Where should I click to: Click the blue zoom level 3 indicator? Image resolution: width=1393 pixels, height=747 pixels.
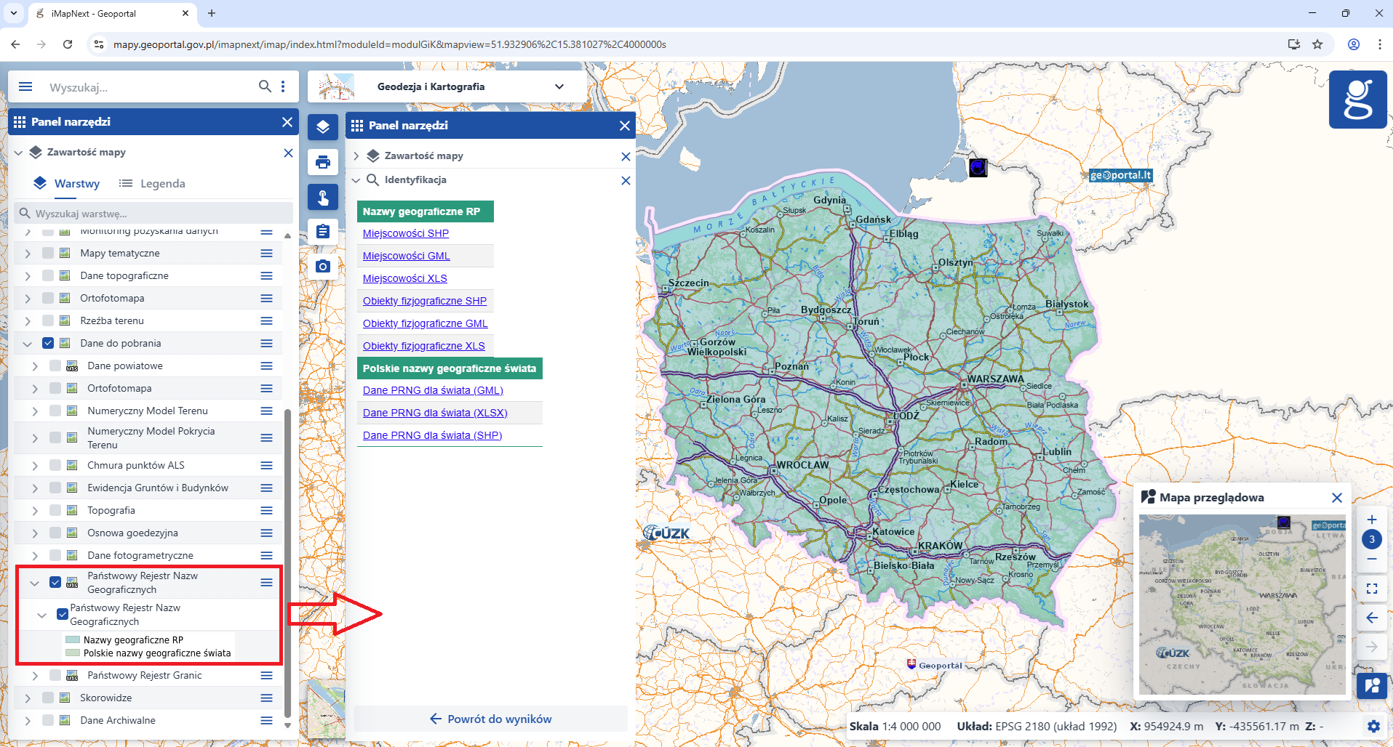point(1372,539)
